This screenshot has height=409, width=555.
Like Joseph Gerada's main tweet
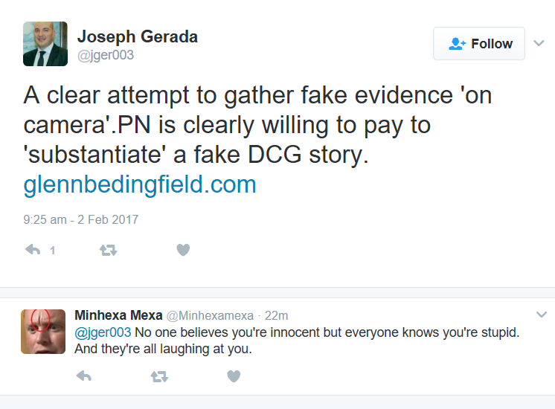(x=183, y=251)
